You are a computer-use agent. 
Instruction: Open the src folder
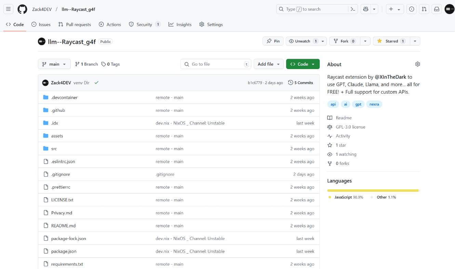[54, 149]
